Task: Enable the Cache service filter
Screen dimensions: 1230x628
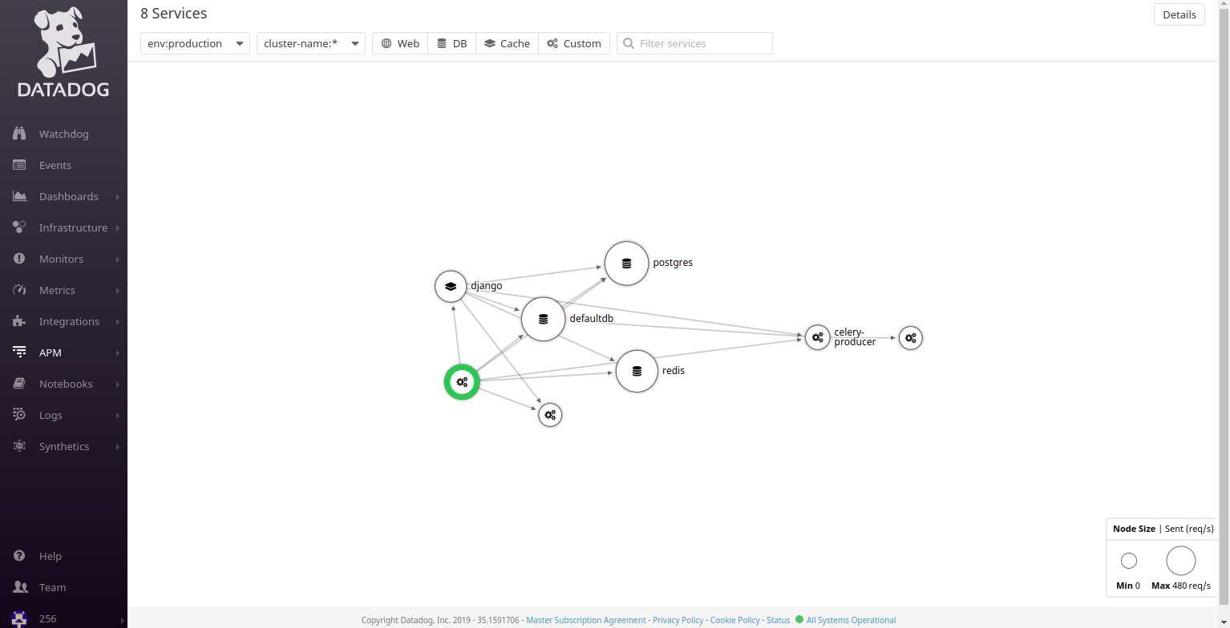Action: tap(507, 42)
